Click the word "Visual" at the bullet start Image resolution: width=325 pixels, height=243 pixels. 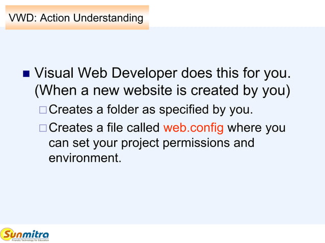point(54,73)
